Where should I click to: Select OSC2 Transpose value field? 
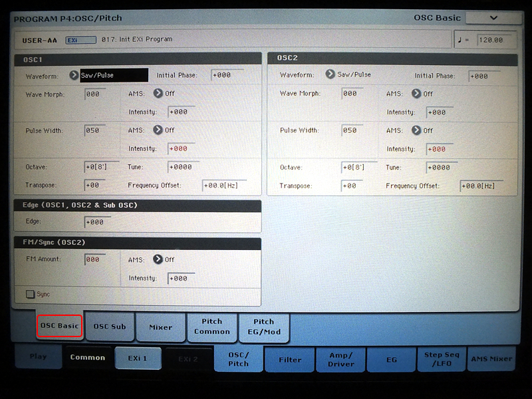352,186
